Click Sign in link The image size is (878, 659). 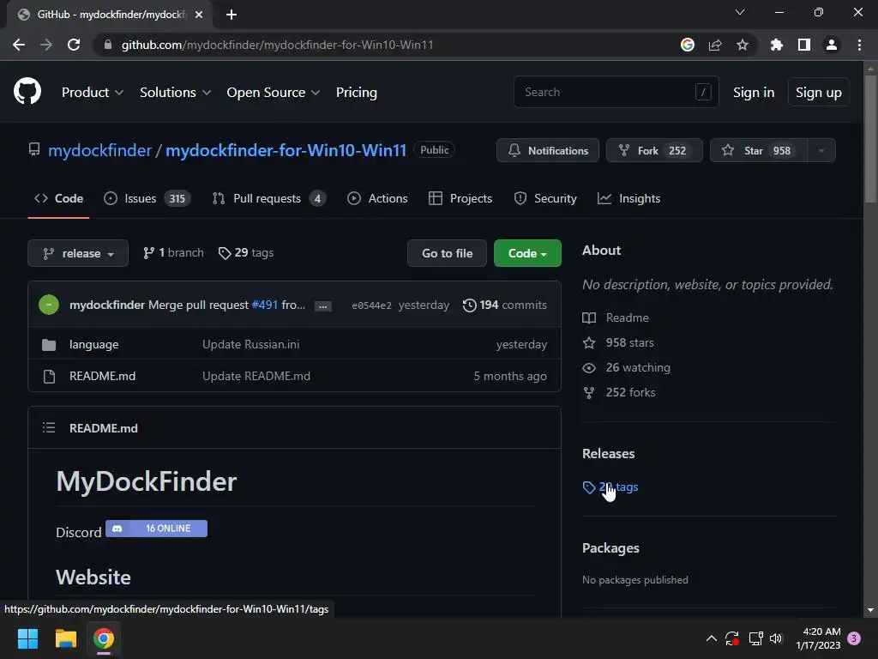[754, 93]
